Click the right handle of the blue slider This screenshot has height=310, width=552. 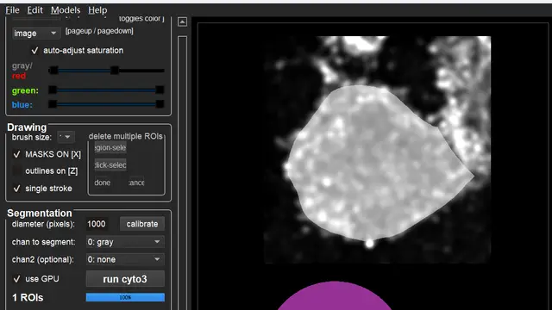160,104
